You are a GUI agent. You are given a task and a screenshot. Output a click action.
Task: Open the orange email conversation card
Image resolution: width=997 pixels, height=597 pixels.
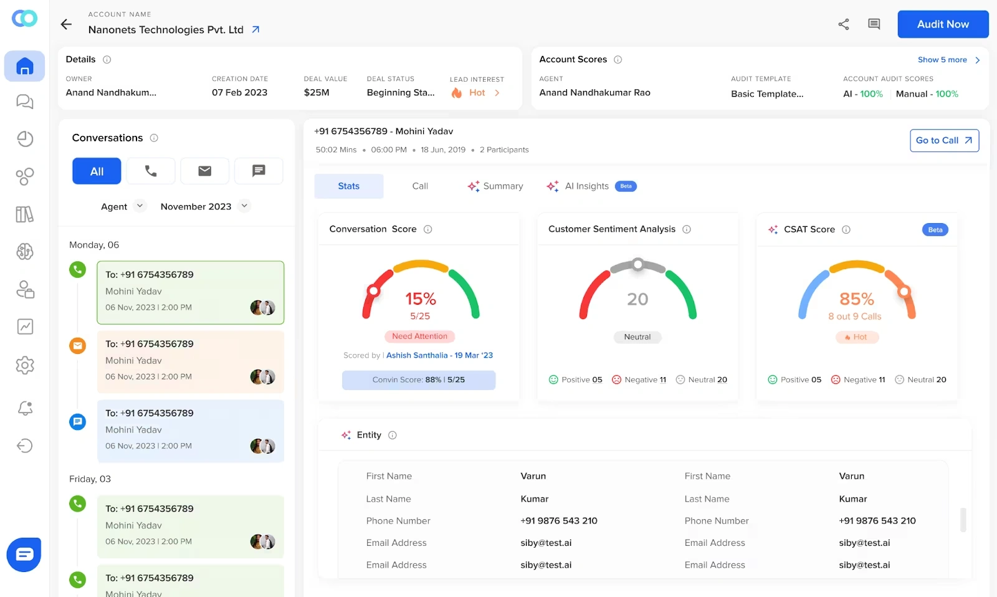[191, 361]
